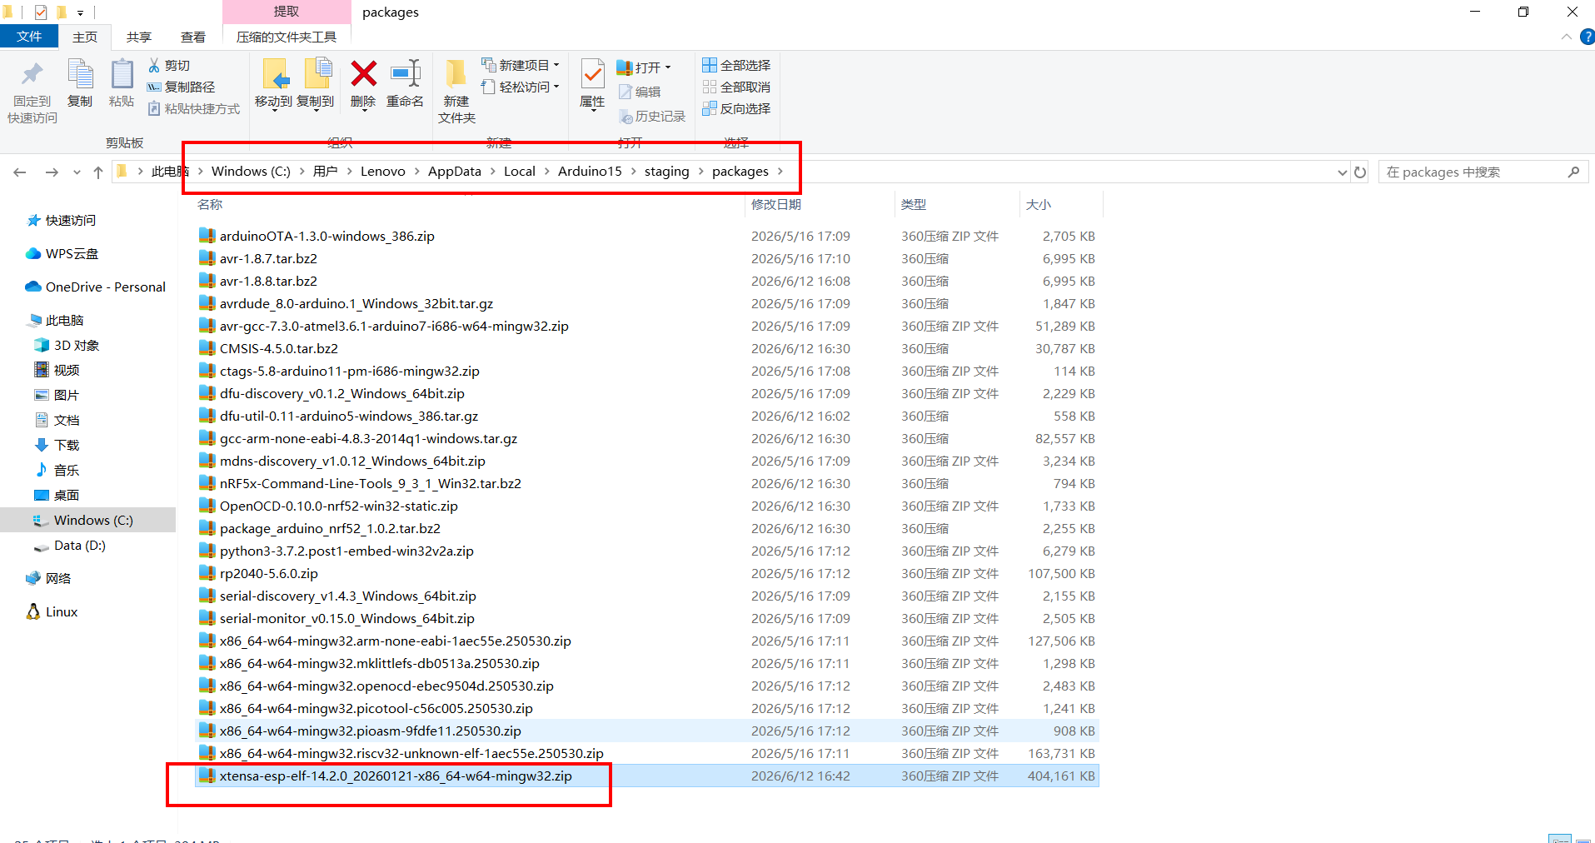Jump to staging breadcrumb folder
The width and height of the screenshot is (1595, 843).
coord(667,171)
